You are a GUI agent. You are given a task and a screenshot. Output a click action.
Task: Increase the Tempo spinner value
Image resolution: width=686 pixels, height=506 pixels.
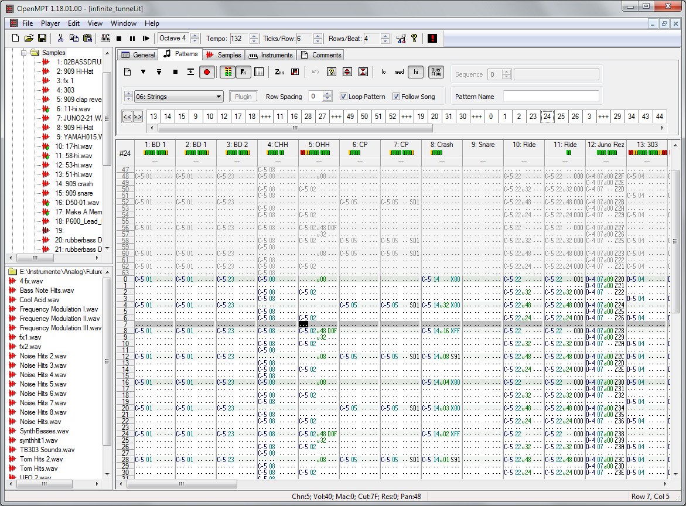coord(254,36)
